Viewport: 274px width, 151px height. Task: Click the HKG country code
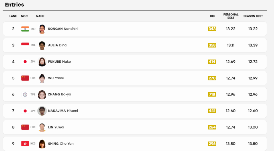pyautogui.click(x=33, y=144)
